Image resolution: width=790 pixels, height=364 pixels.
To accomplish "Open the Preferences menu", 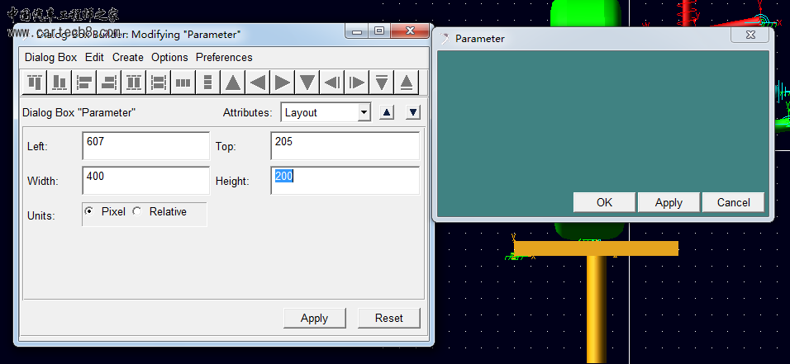I will pyautogui.click(x=224, y=58).
